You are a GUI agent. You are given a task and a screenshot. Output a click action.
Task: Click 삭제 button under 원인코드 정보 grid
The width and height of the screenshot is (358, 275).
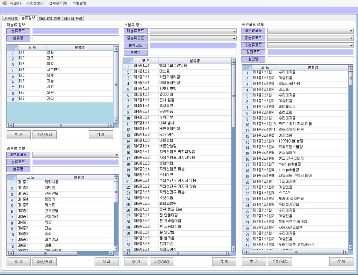[x=341, y=261]
